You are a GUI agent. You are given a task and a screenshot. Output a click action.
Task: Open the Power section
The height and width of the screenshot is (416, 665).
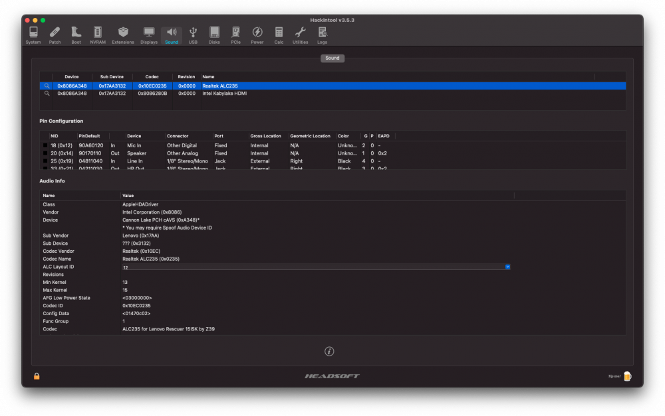(257, 36)
